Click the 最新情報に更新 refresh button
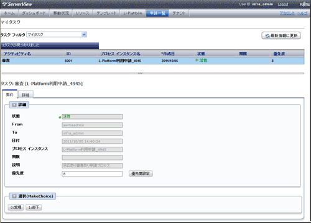311x223 pixels. point(281,35)
